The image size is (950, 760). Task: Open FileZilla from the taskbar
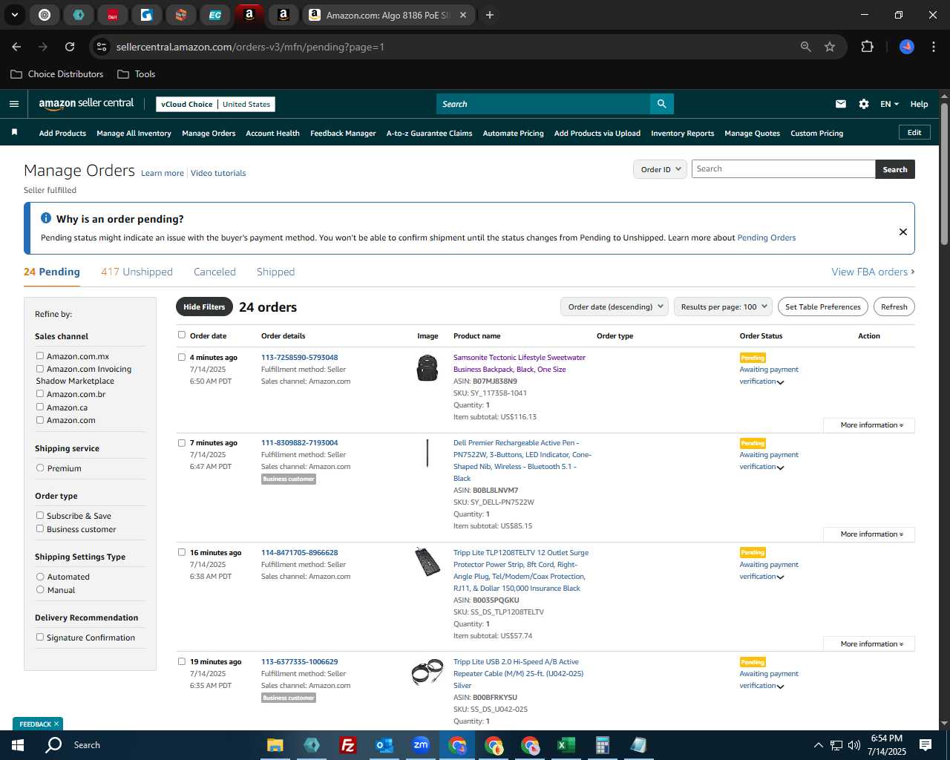click(347, 745)
